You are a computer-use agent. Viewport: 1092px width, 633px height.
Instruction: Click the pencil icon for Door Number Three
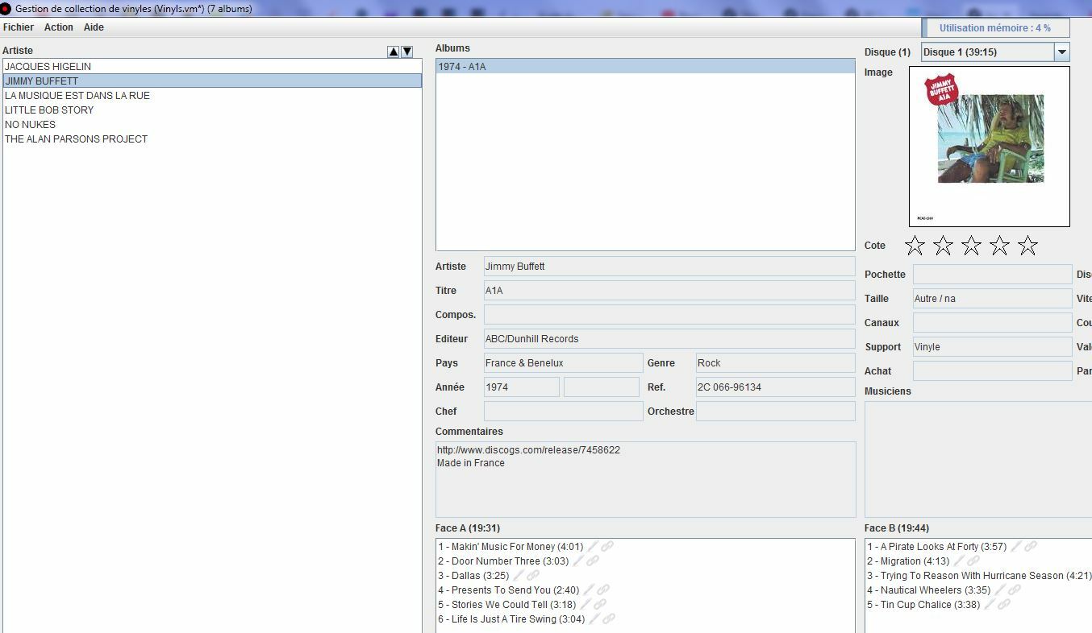point(578,561)
